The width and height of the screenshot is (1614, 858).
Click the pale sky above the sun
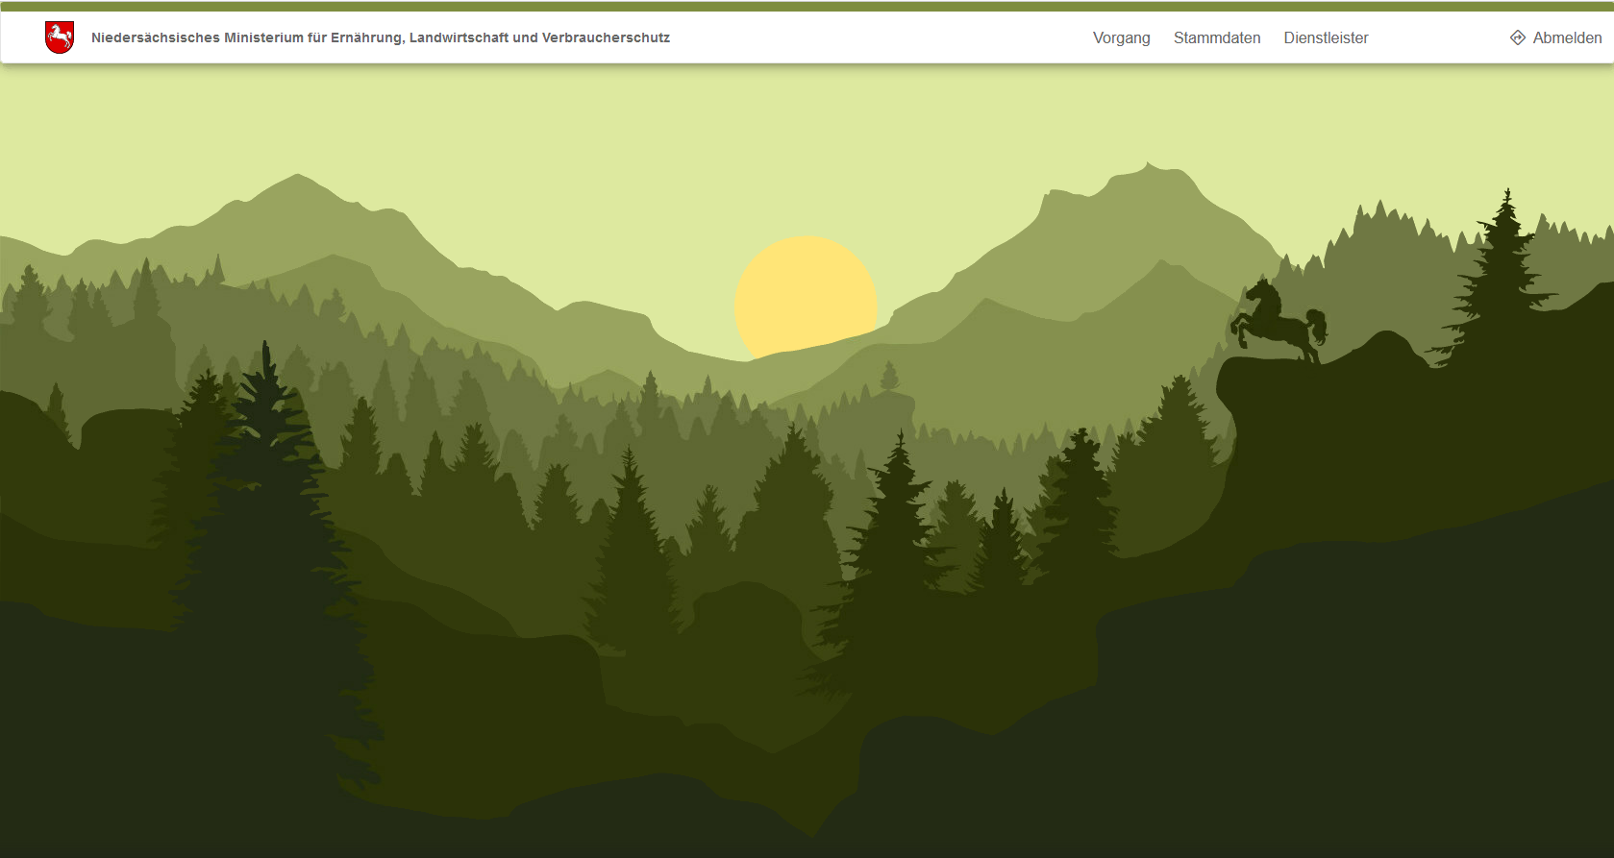point(805,154)
